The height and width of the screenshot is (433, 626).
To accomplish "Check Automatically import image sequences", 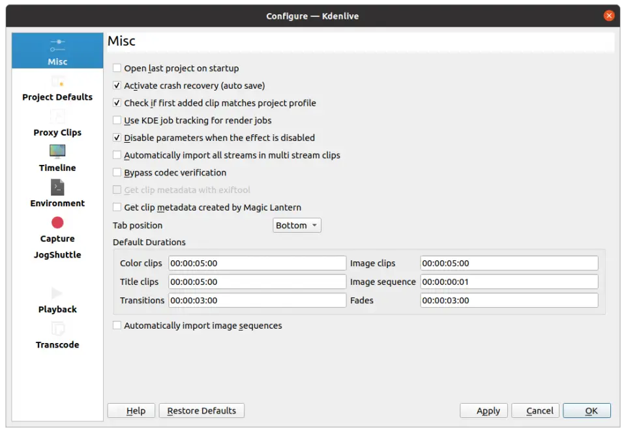I will coord(117,325).
